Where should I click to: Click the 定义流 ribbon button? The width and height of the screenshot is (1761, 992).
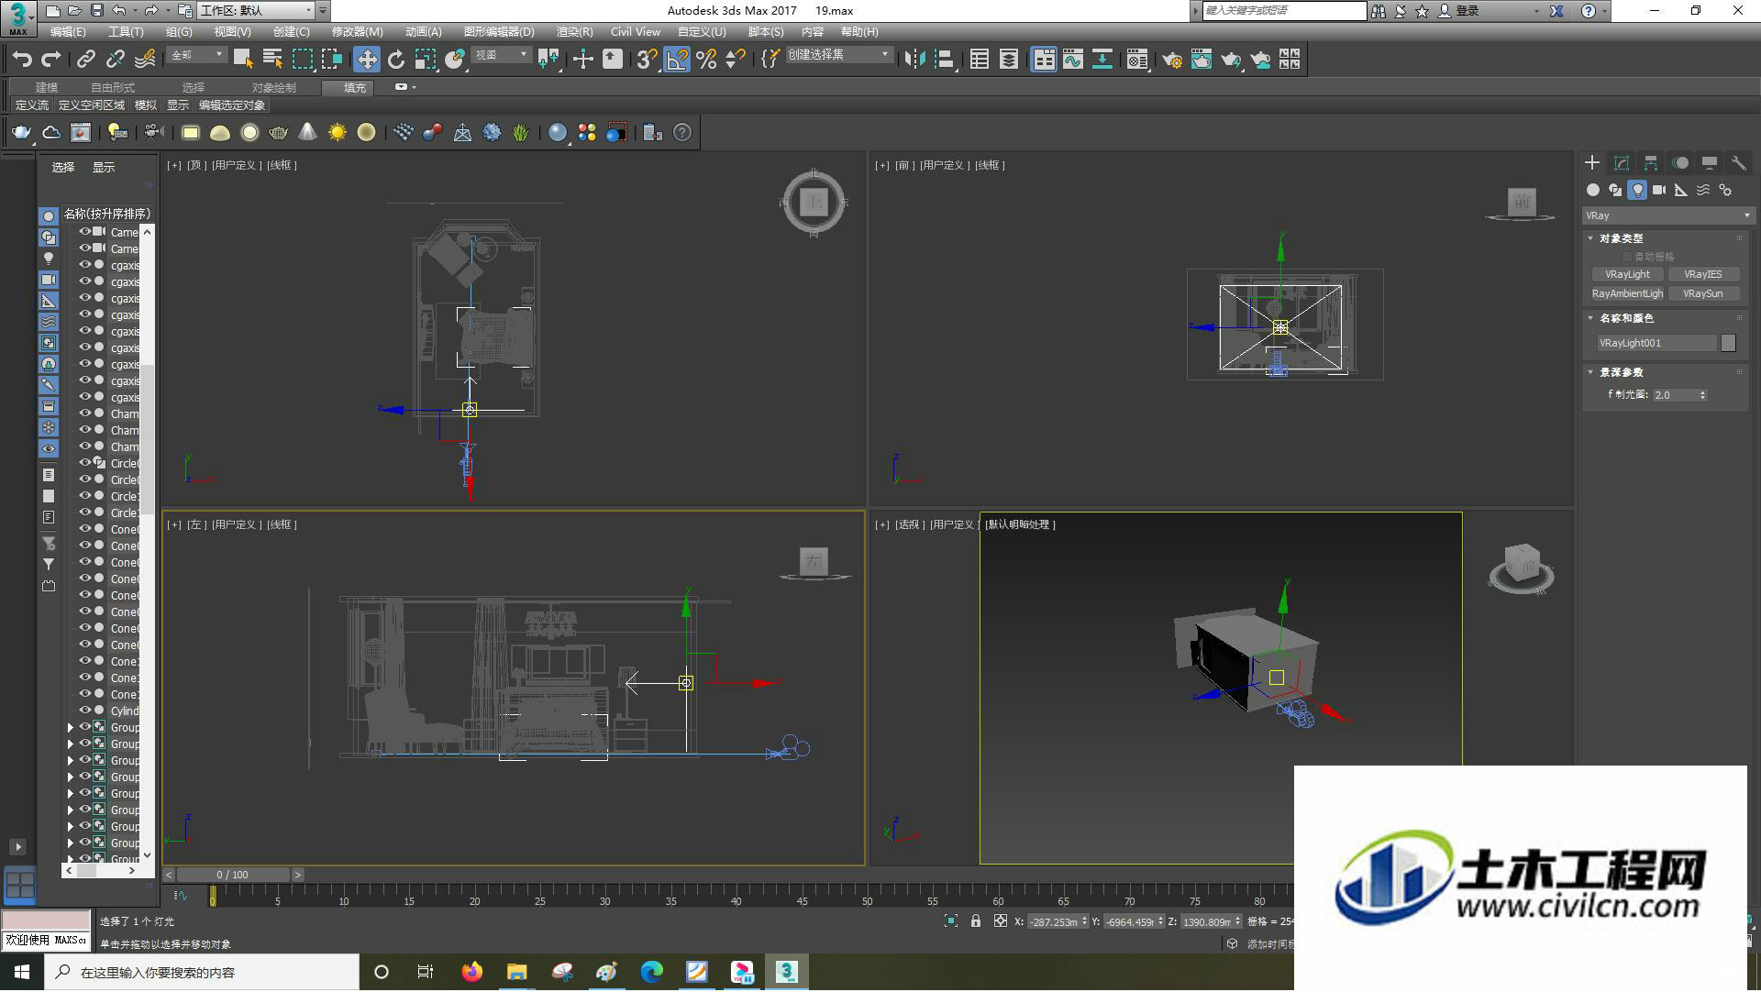pos(32,105)
